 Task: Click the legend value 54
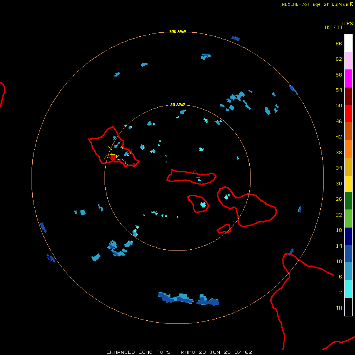[339, 90]
